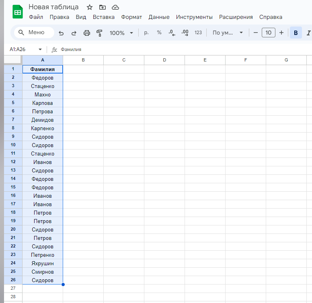The height and width of the screenshot is (303, 312).
Task: Open the Google Sheets home icon
Action: 18,12
